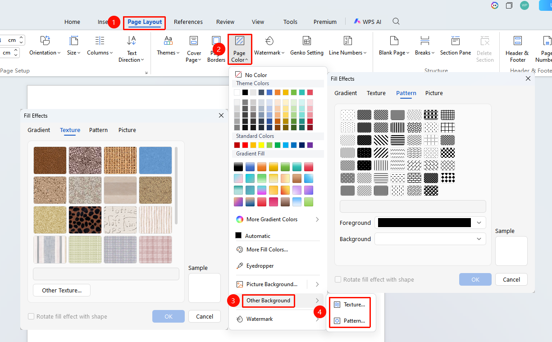
Task: Toggle Rotate fill effect checkbox in Texture dialog
Action: tap(31, 316)
